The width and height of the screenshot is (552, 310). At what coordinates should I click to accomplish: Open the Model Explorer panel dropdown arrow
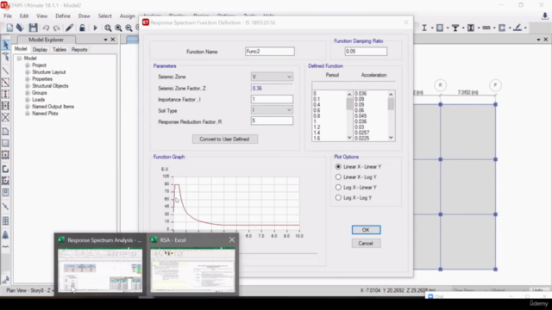point(105,40)
